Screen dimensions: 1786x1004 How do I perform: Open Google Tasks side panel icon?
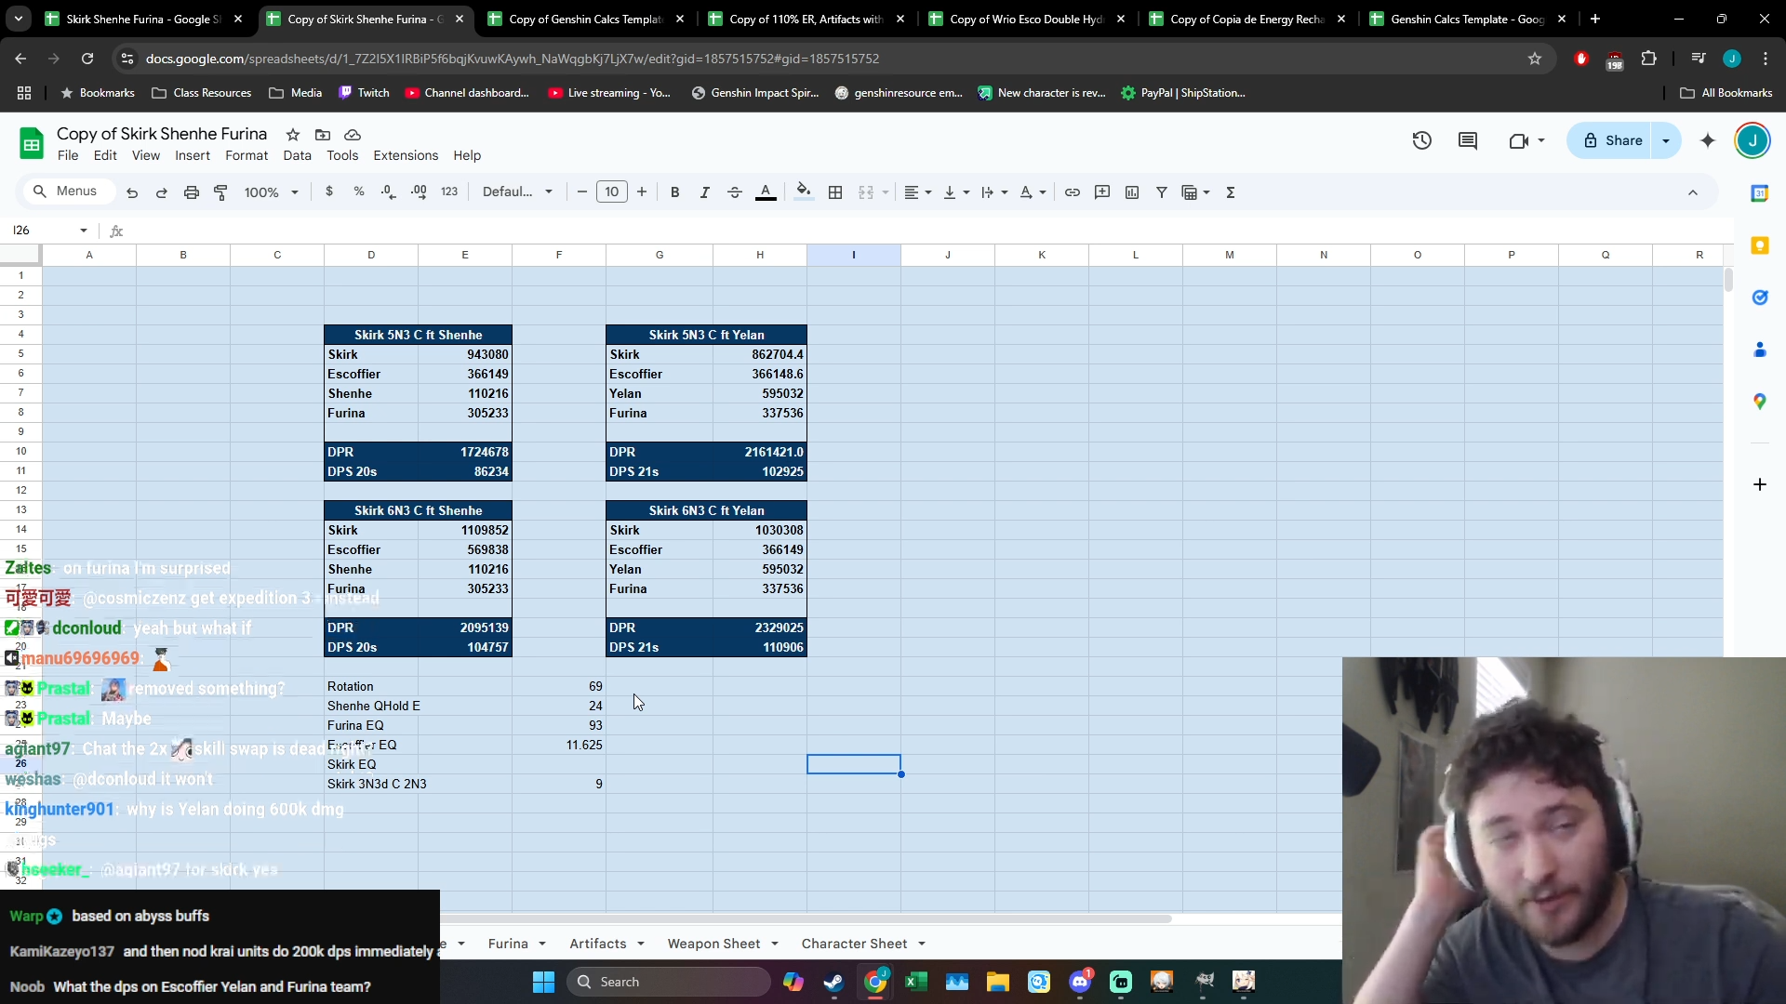pos(1760,297)
